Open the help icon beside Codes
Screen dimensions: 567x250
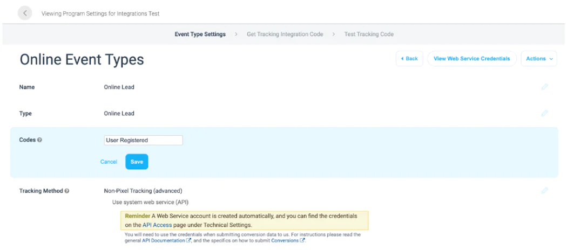(x=40, y=140)
